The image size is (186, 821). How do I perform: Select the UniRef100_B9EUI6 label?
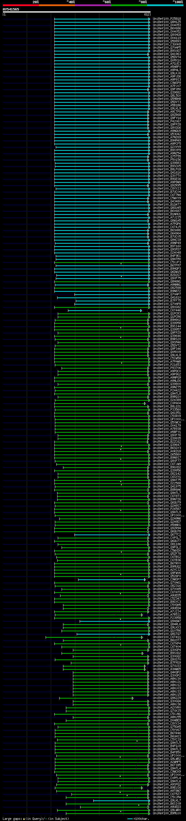[x=167, y=788]
